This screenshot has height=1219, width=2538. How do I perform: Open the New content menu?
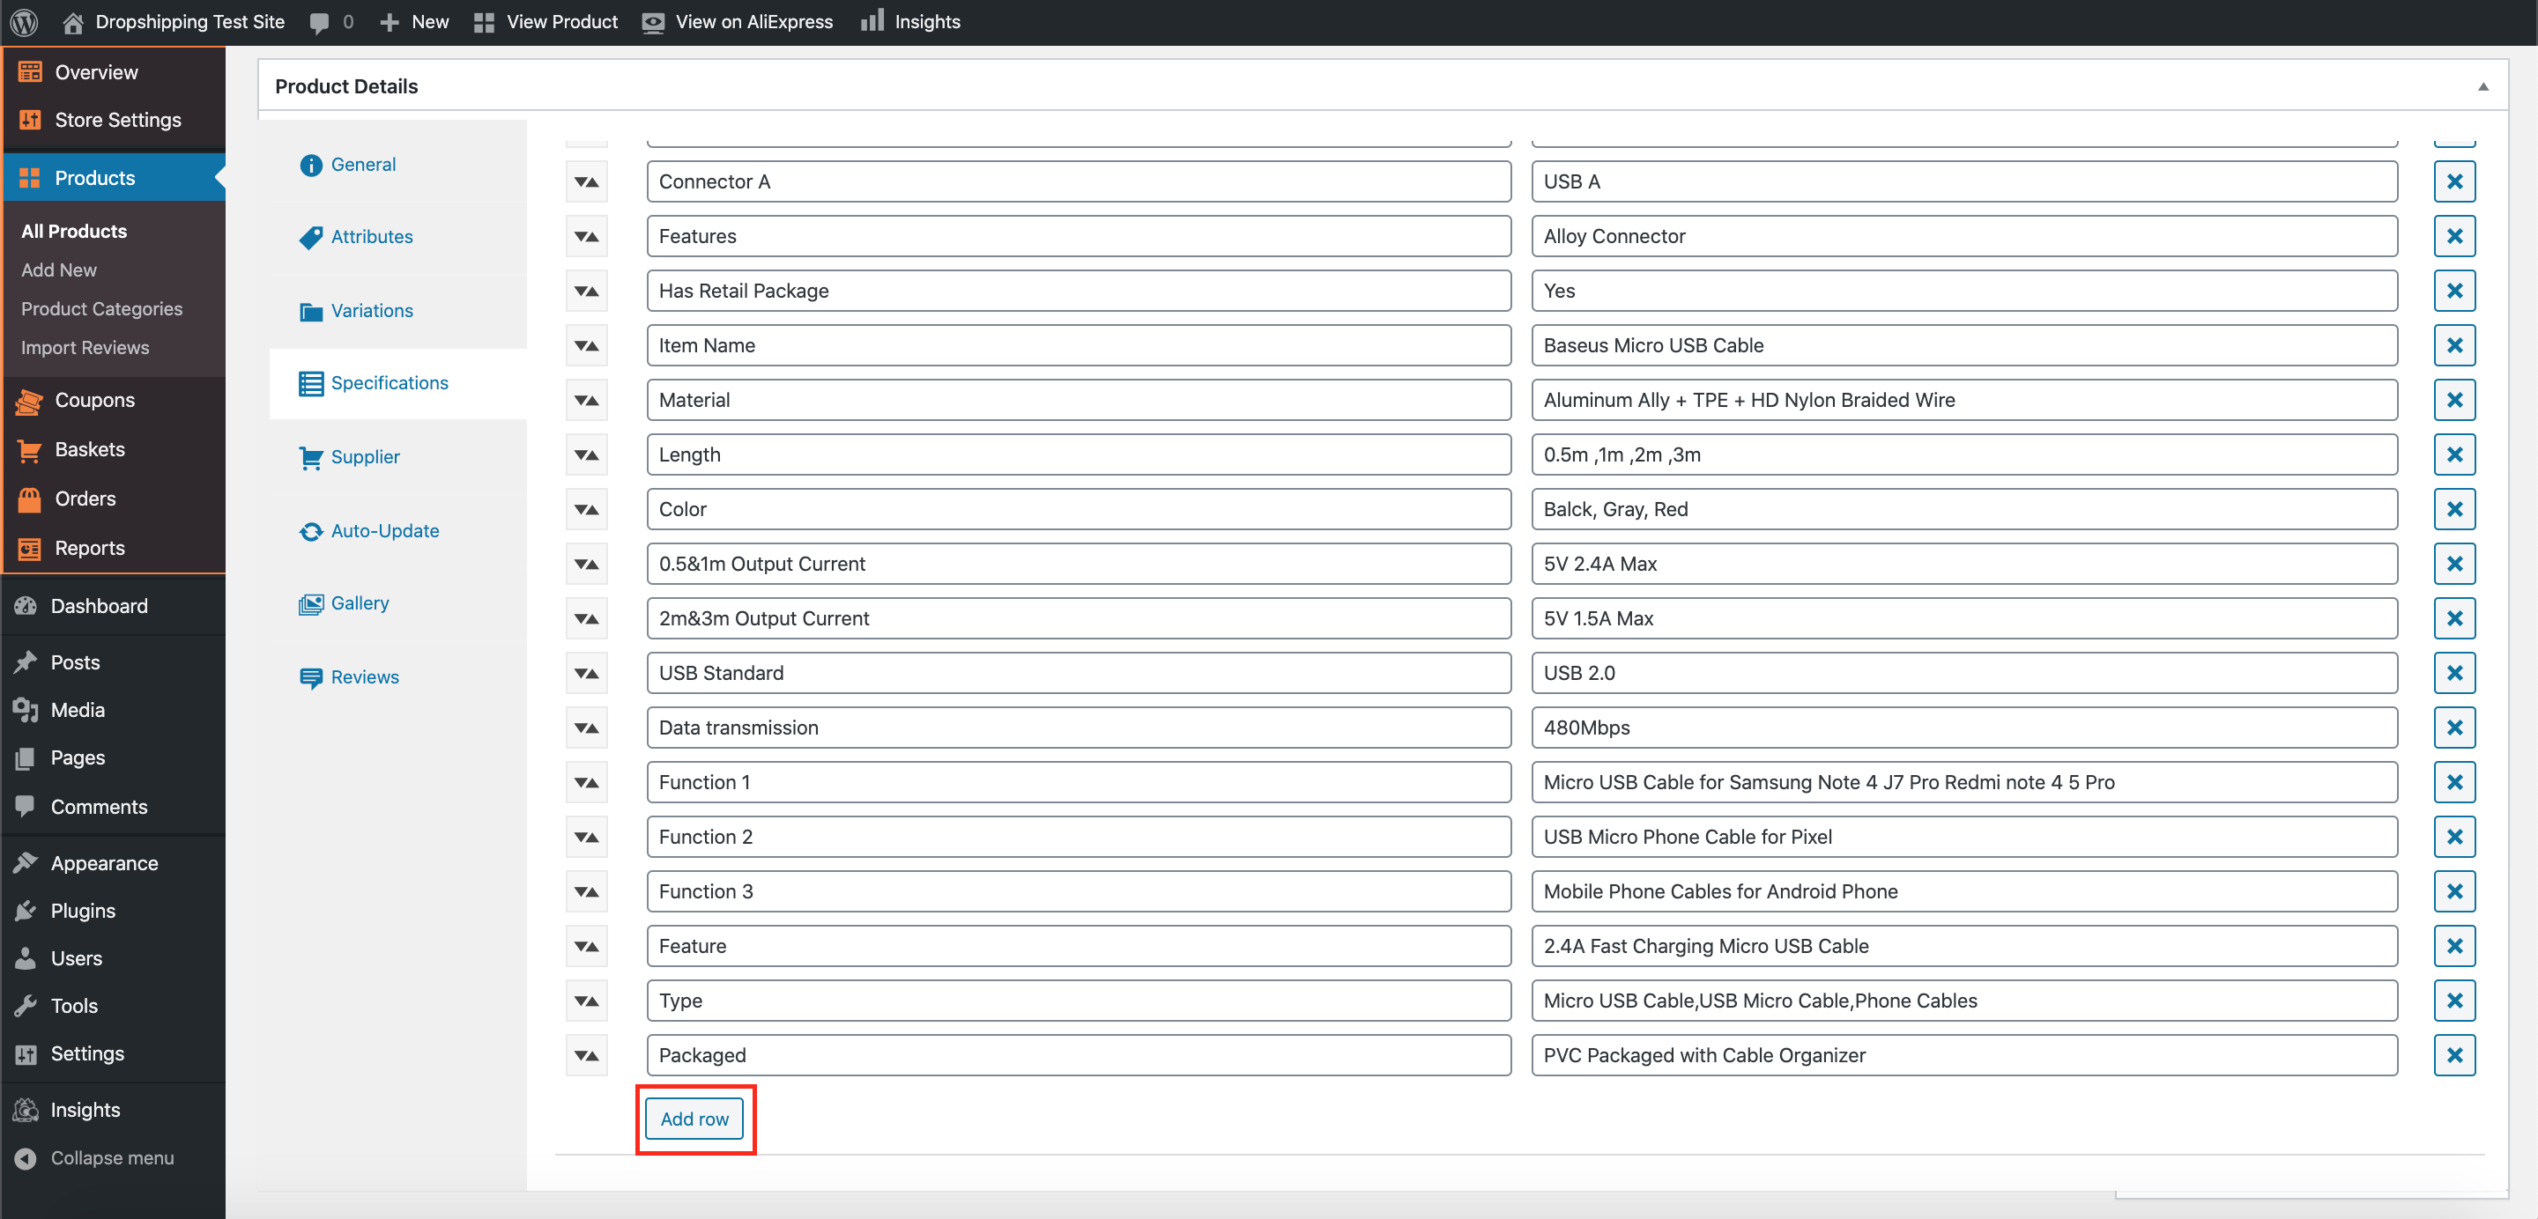[x=415, y=22]
